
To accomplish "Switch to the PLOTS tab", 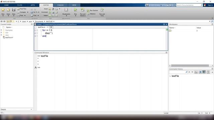I will pyautogui.click(x=20, y=5).
